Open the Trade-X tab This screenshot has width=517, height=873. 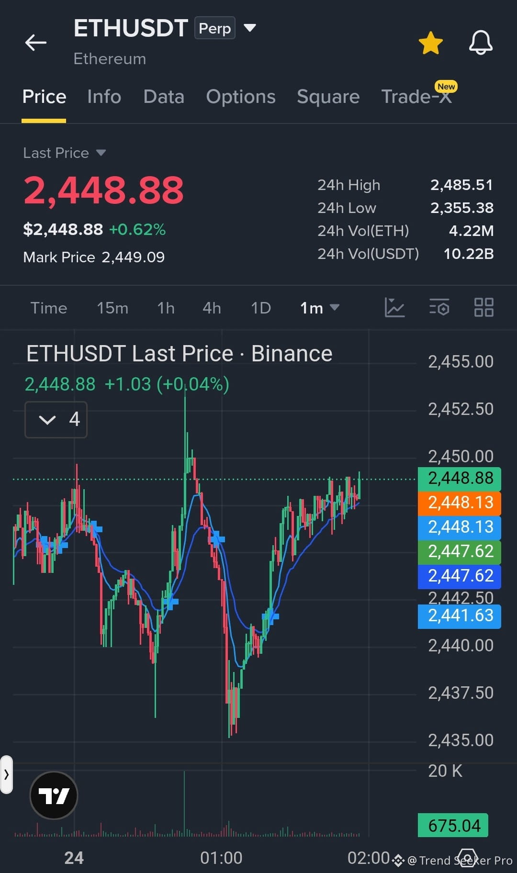[x=416, y=97]
